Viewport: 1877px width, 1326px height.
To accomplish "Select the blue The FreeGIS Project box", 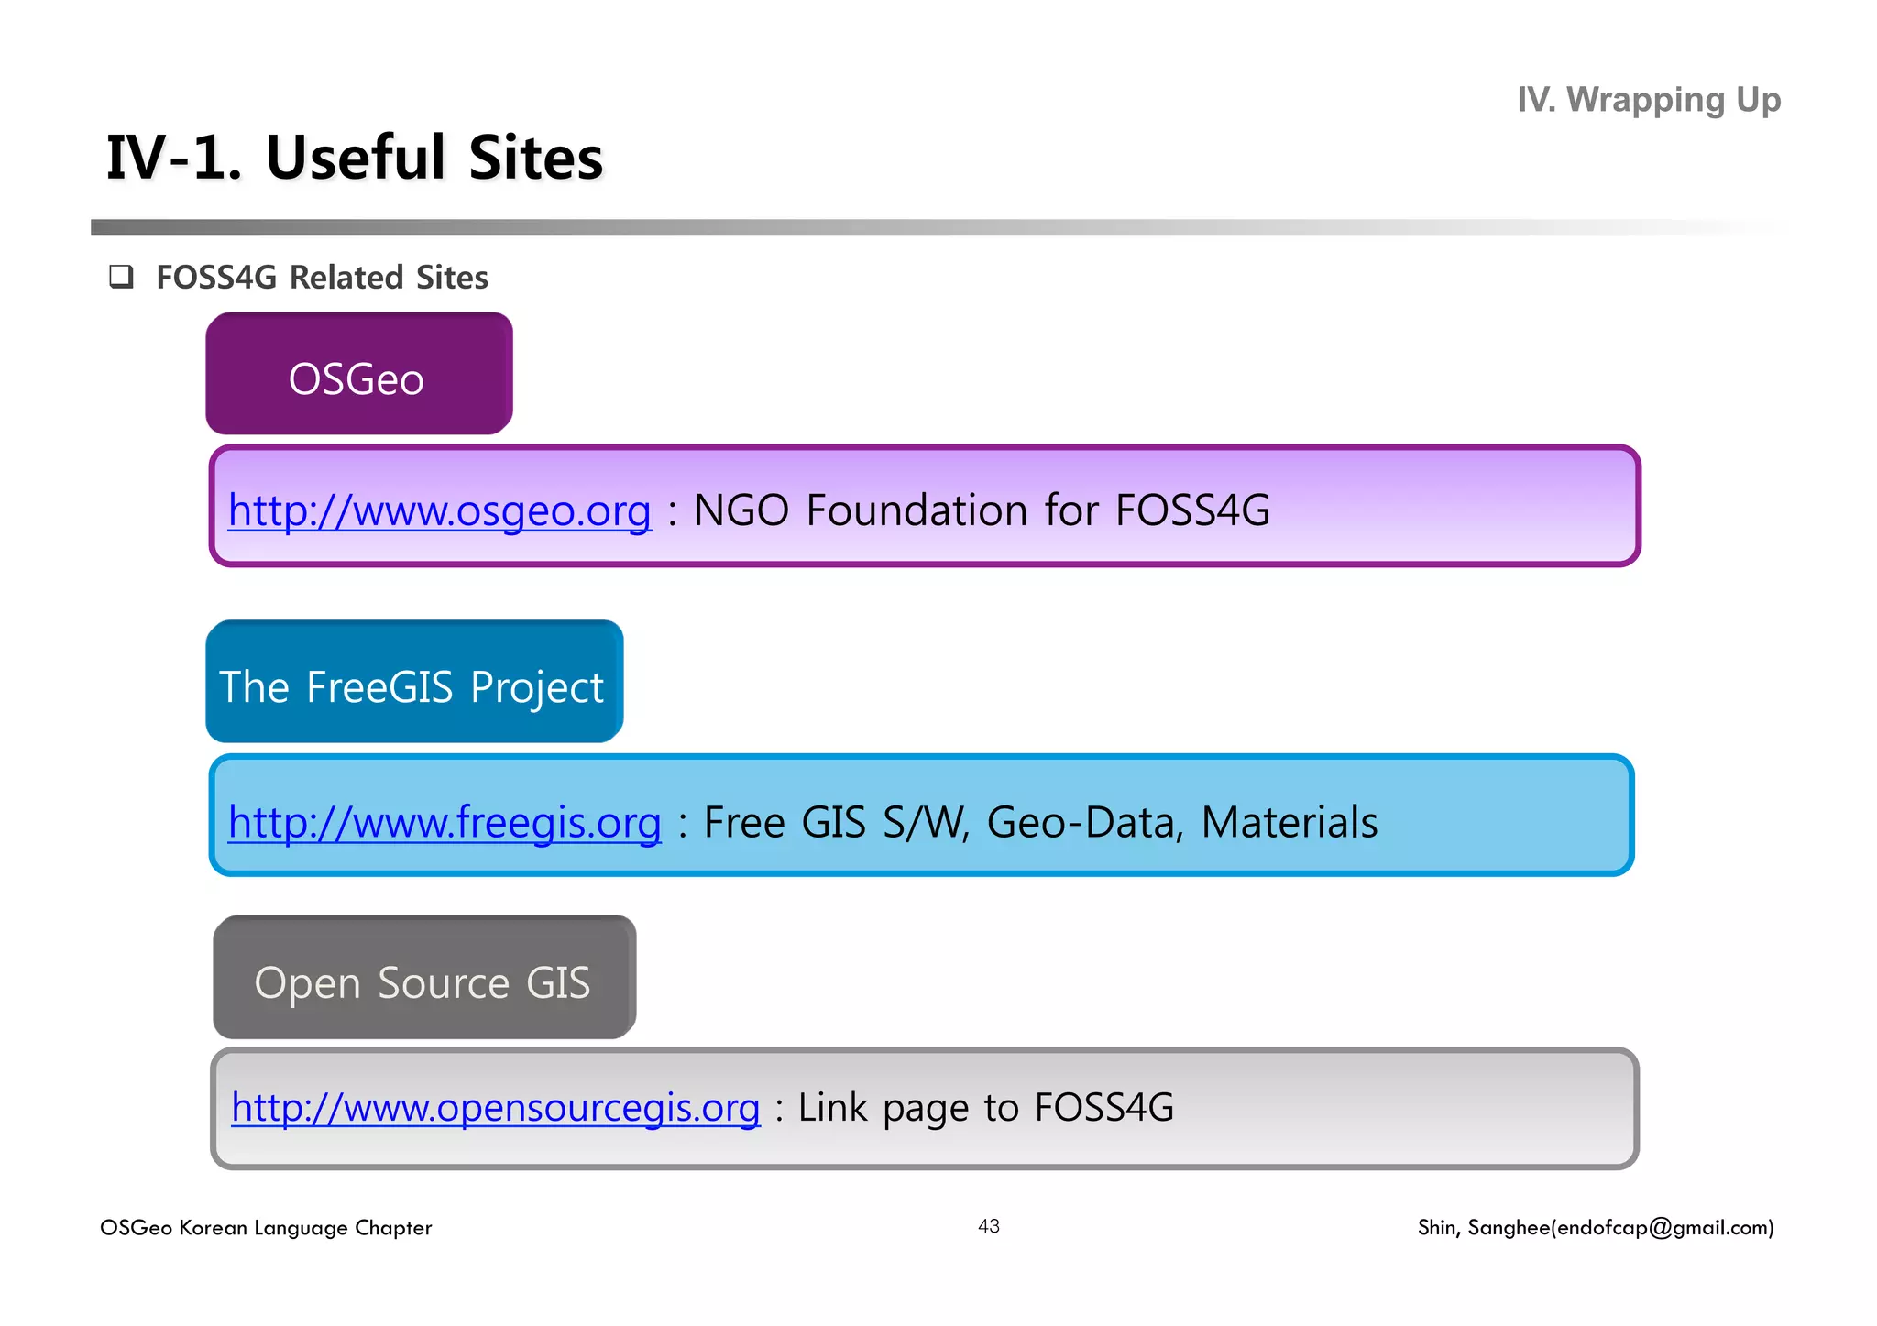I will [x=414, y=684].
